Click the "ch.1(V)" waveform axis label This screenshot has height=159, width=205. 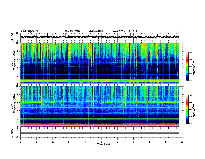[12, 37]
